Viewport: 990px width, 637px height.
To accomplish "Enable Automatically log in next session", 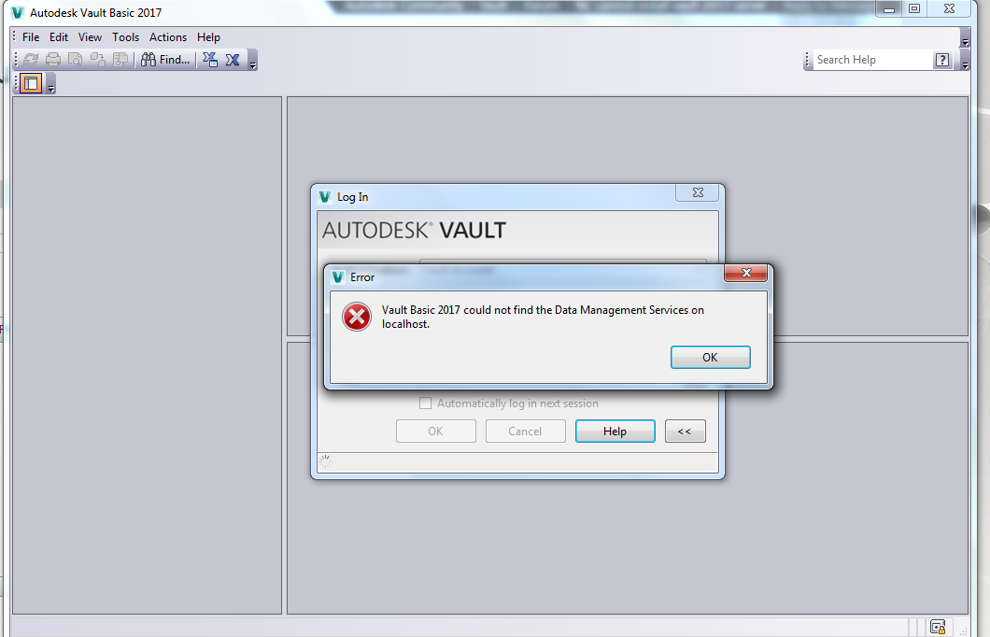I will [x=425, y=403].
